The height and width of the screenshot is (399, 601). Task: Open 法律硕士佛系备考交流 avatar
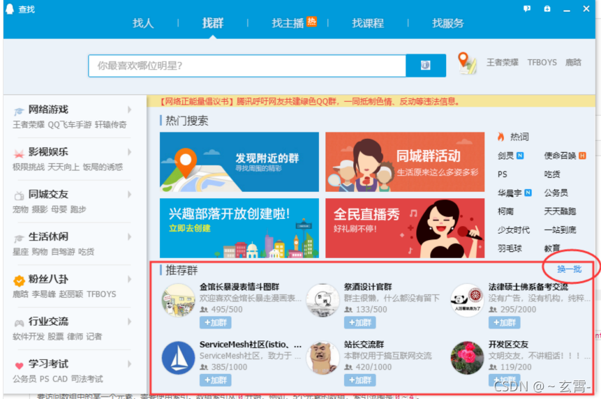click(467, 300)
